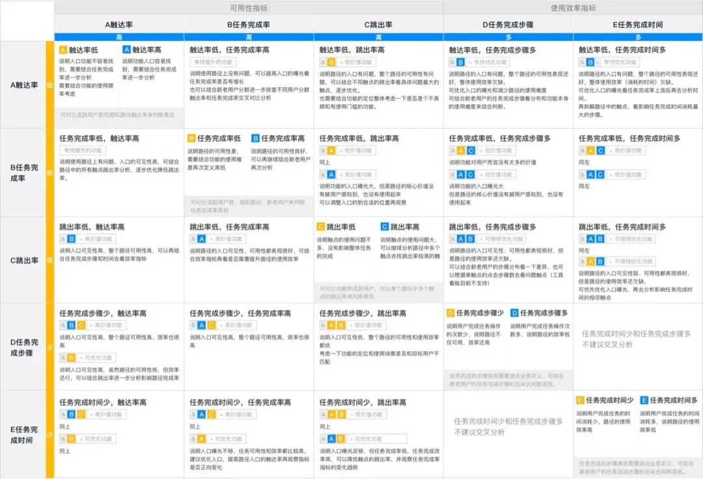Open the cell titled 任务完成率低，任务完成步骤多

[x=500, y=138]
